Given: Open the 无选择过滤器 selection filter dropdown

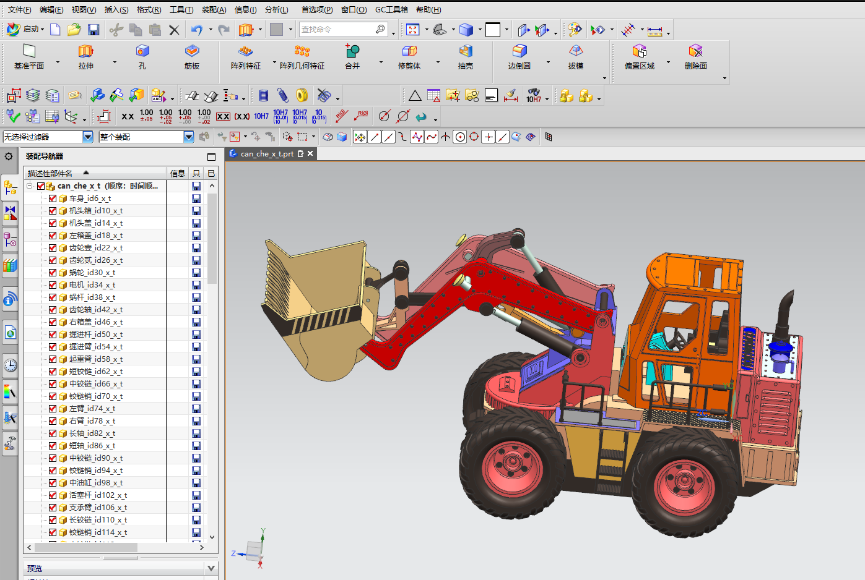Looking at the screenshot, I should 87,137.
